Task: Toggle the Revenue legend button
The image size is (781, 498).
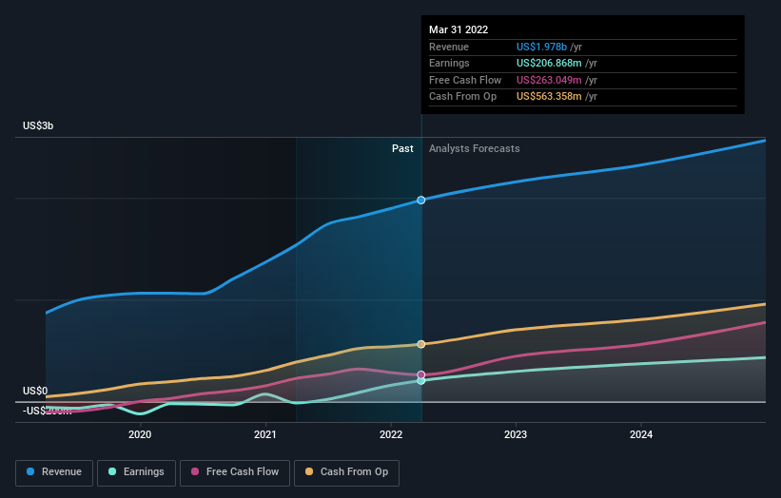Action: point(54,472)
